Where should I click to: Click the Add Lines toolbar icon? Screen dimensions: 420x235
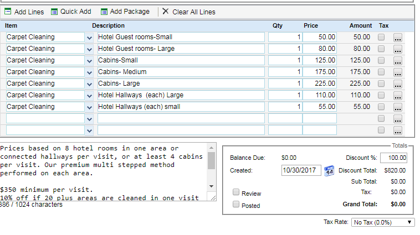(x=9, y=12)
